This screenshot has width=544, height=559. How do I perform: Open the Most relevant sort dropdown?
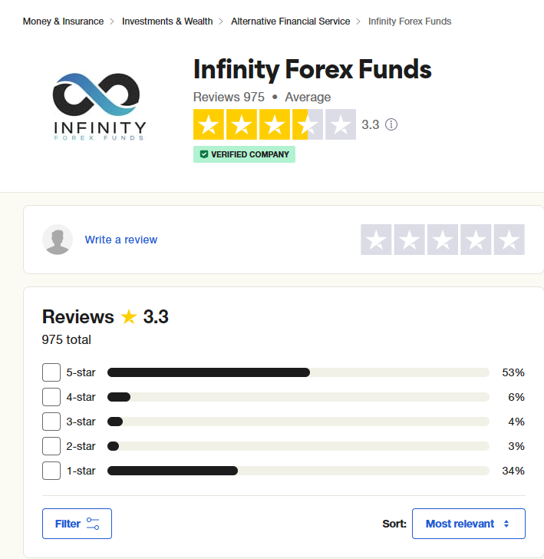point(469,524)
